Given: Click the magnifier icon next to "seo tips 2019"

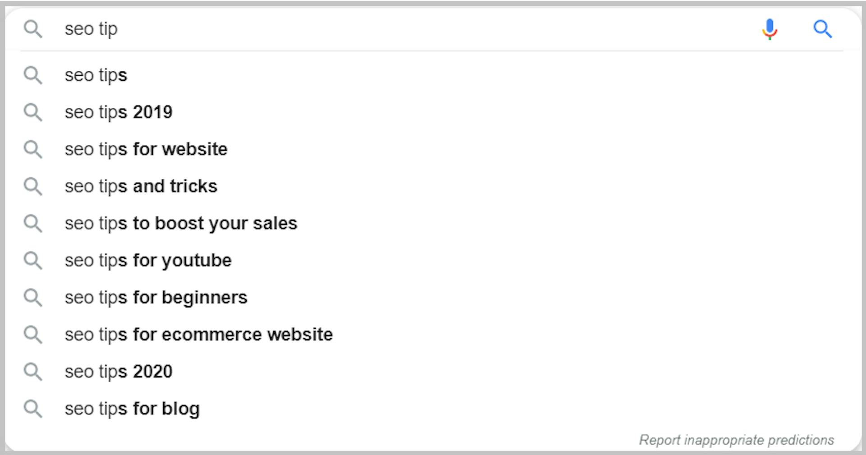Looking at the screenshot, I should point(33,112).
